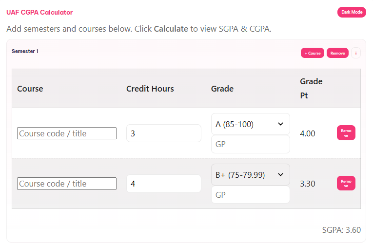Click the UAF CGPA Calculator title

pyautogui.click(x=39, y=12)
